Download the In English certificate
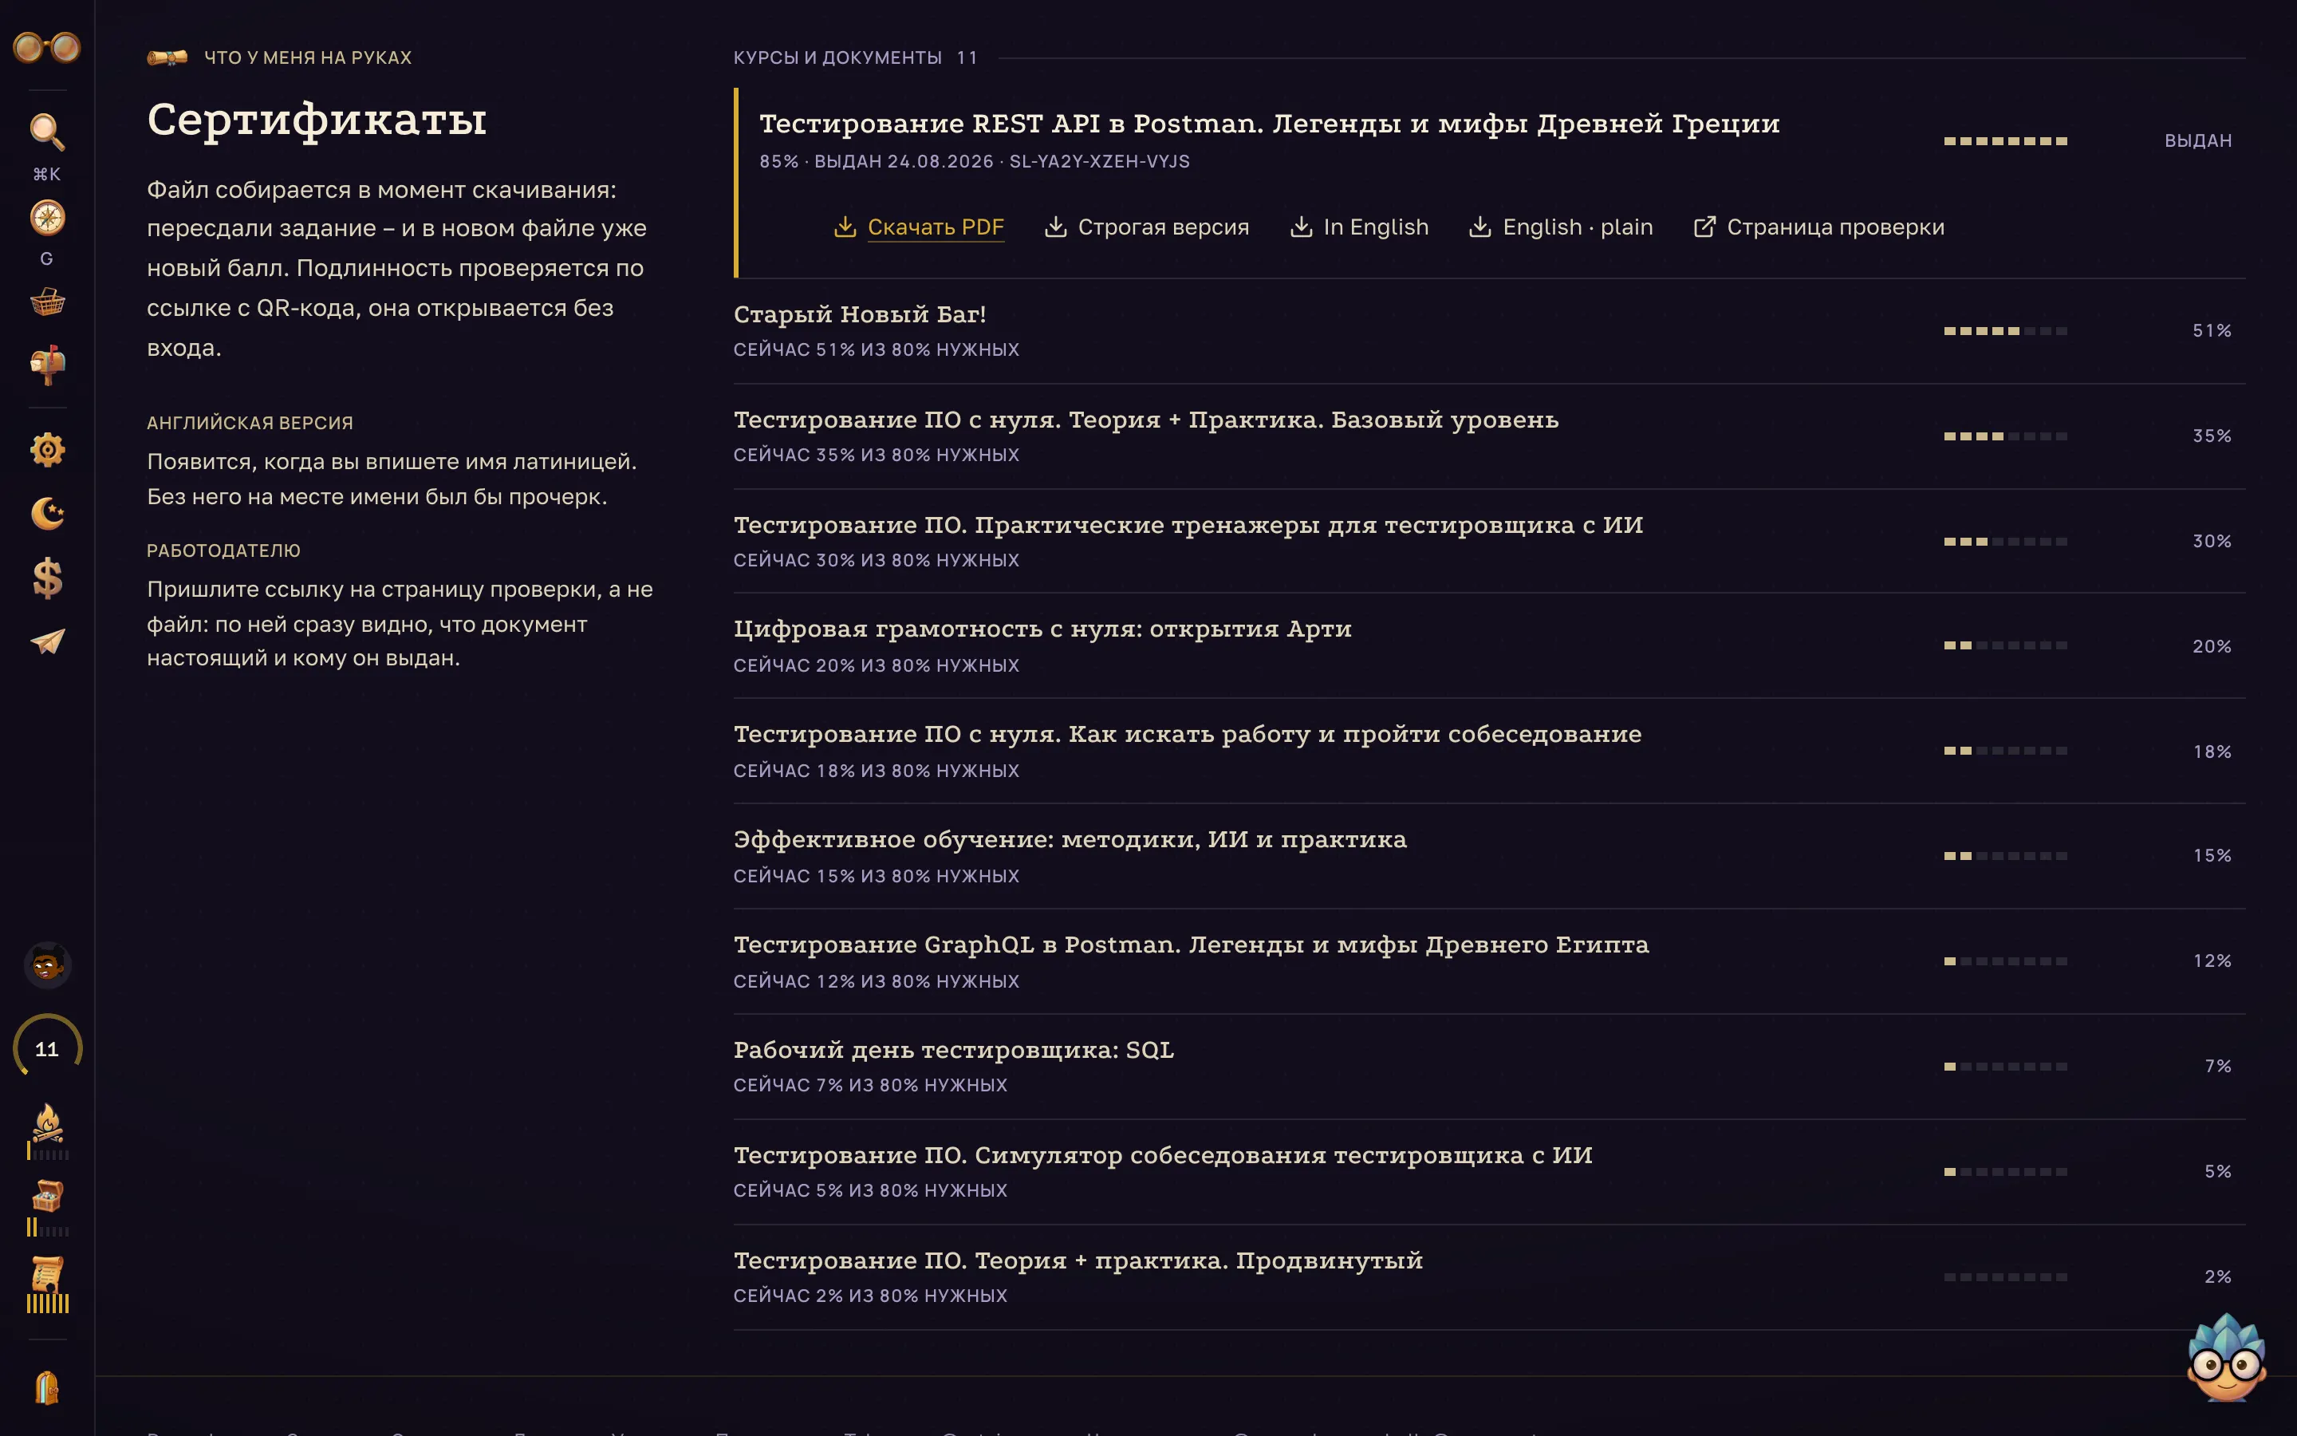2297x1436 pixels. pos(1359,227)
